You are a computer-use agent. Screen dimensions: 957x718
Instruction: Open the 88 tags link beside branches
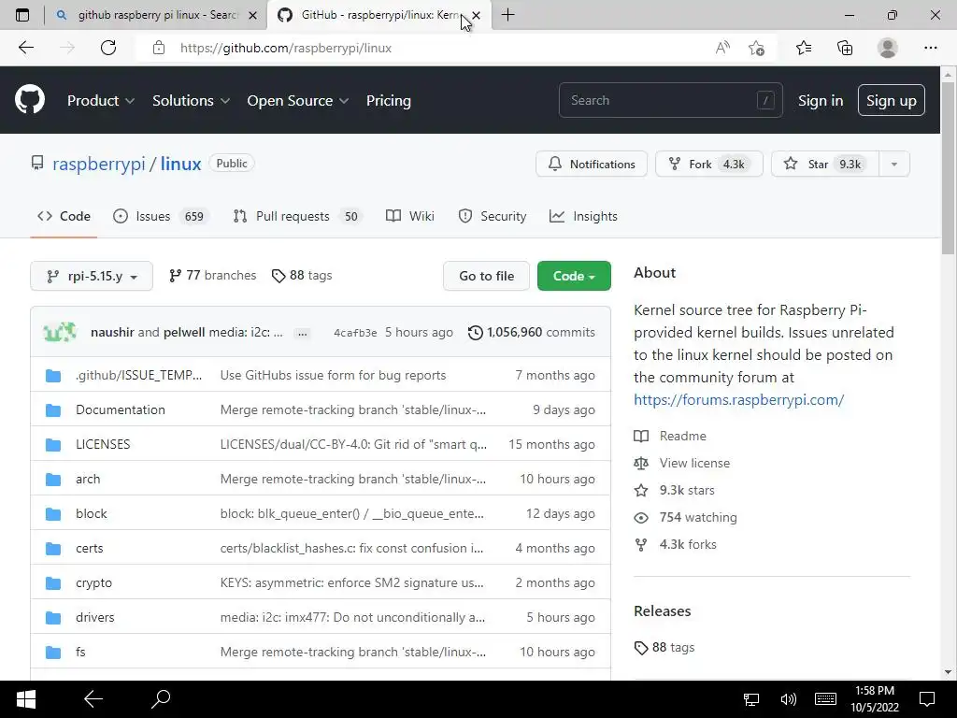click(302, 276)
